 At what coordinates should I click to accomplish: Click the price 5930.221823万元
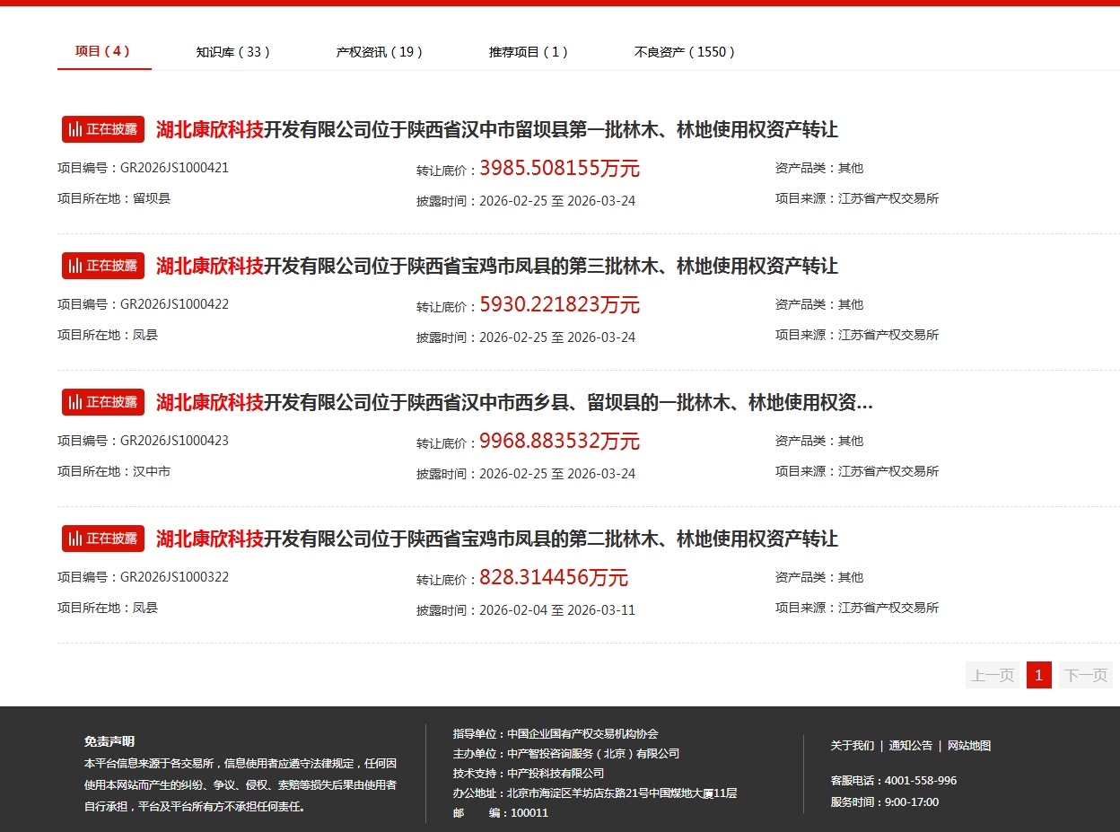tap(559, 305)
